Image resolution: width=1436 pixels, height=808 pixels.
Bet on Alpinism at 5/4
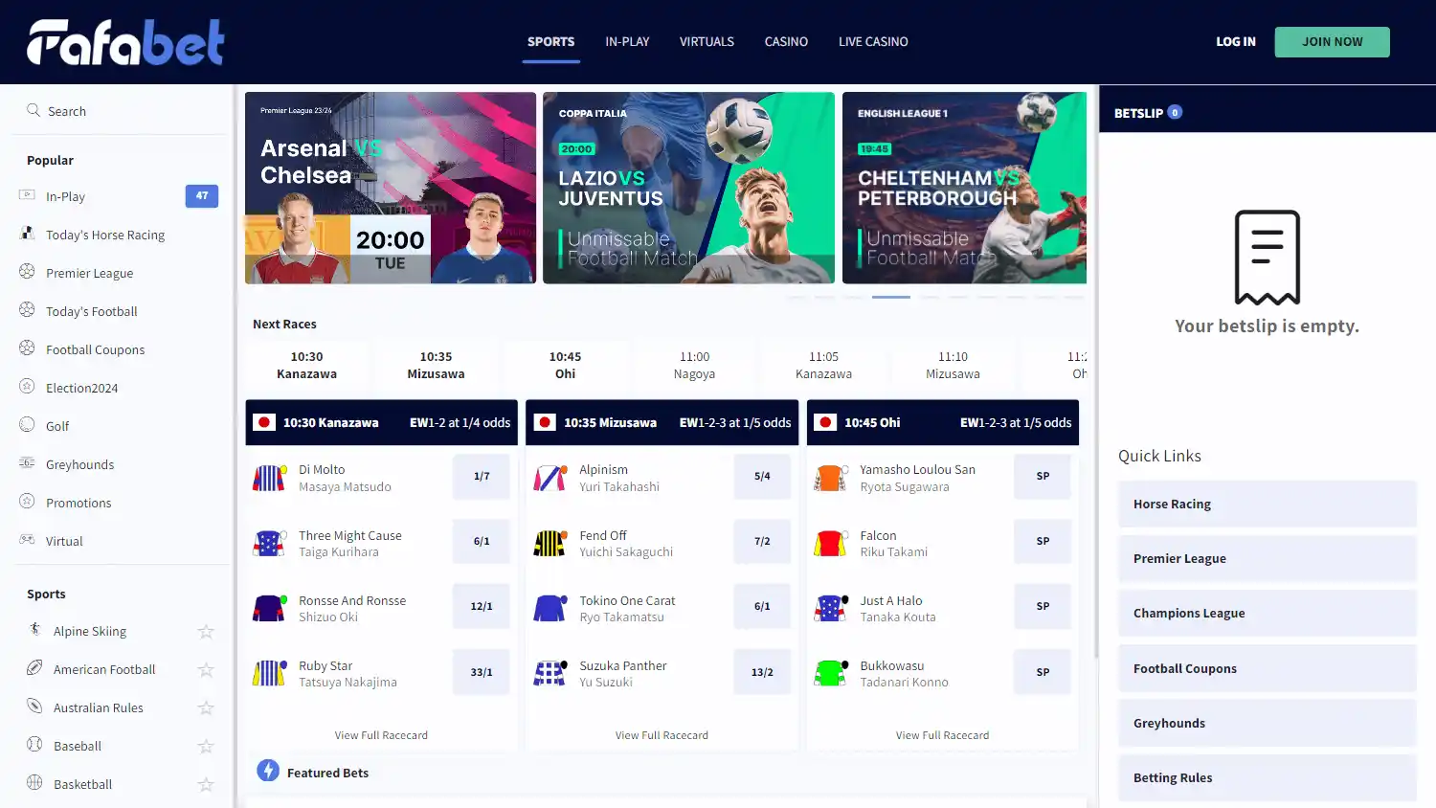762,477
